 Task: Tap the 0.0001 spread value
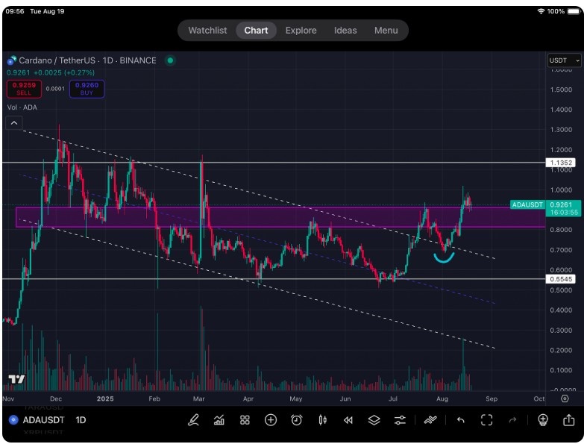click(55, 89)
